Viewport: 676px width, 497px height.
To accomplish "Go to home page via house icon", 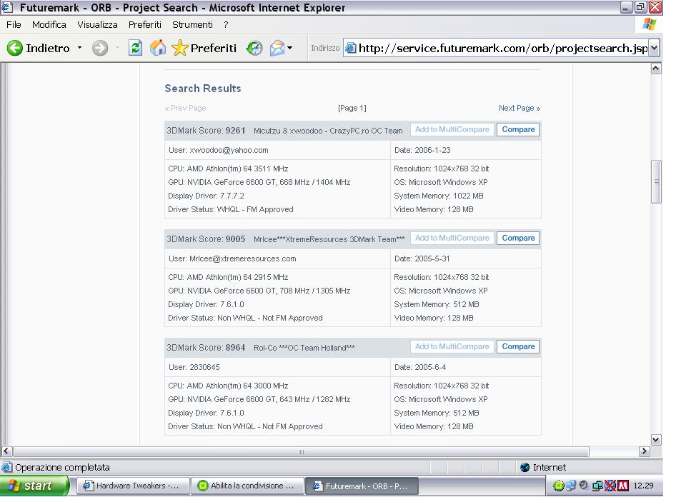I will tap(158, 48).
